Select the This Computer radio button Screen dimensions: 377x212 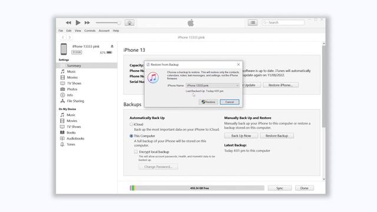[131, 136]
